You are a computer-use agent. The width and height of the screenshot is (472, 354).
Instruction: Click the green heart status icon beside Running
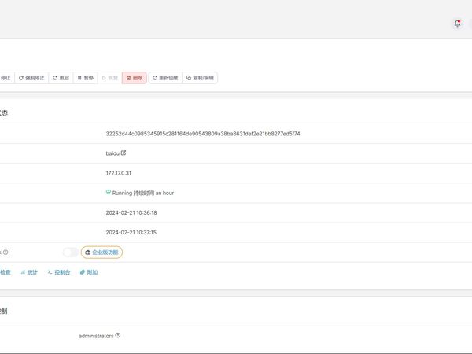[x=109, y=192]
